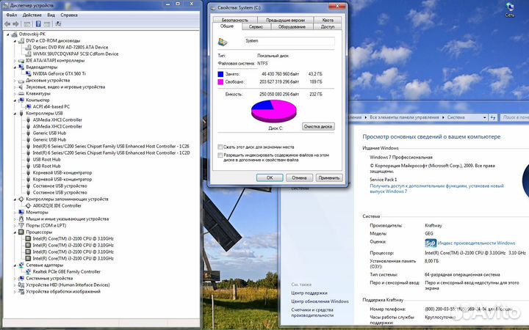Click the disk C: usage pie chart
The height and width of the screenshot is (330, 529).
click(273, 111)
